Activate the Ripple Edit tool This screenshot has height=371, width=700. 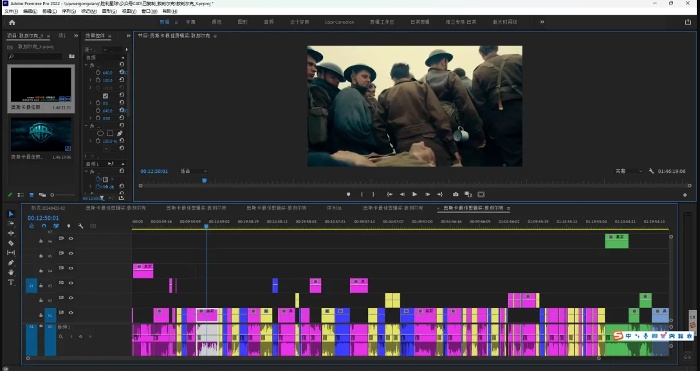pyautogui.click(x=11, y=233)
